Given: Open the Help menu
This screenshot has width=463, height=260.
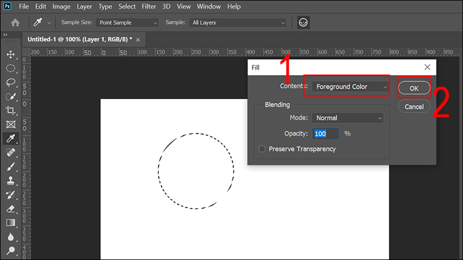Looking at the screenshot, I should tap(234, 6).
